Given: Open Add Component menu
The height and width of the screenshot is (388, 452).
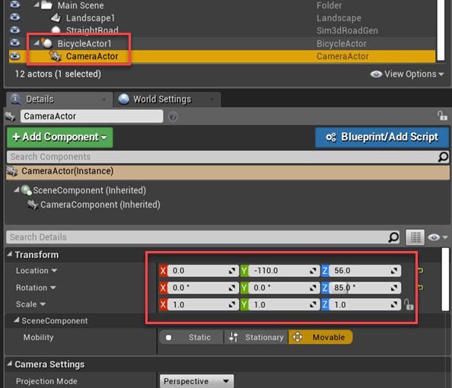Looking at the screenshot, I should coord(59,137).
